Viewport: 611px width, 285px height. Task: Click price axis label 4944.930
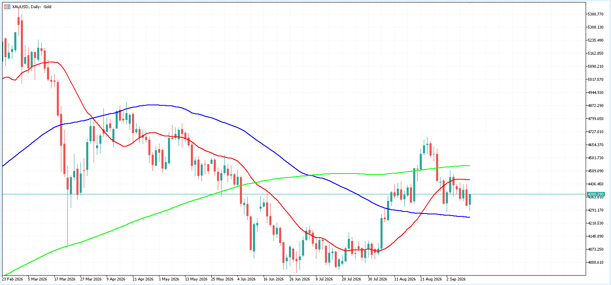pyautogui.click(x=595, y=93)
